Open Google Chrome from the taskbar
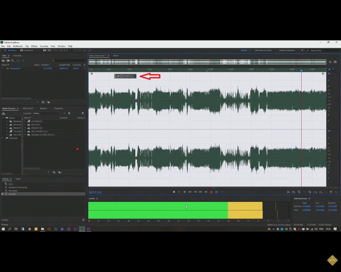 pos(29,229)
